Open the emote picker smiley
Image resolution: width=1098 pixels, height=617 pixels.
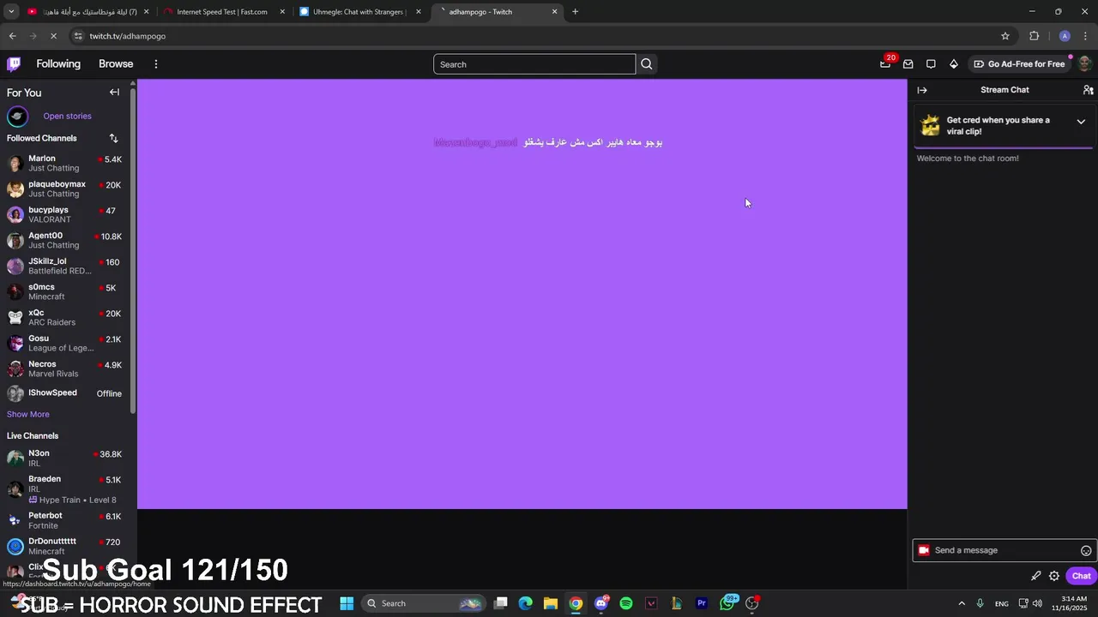[x=1086, y=550]
